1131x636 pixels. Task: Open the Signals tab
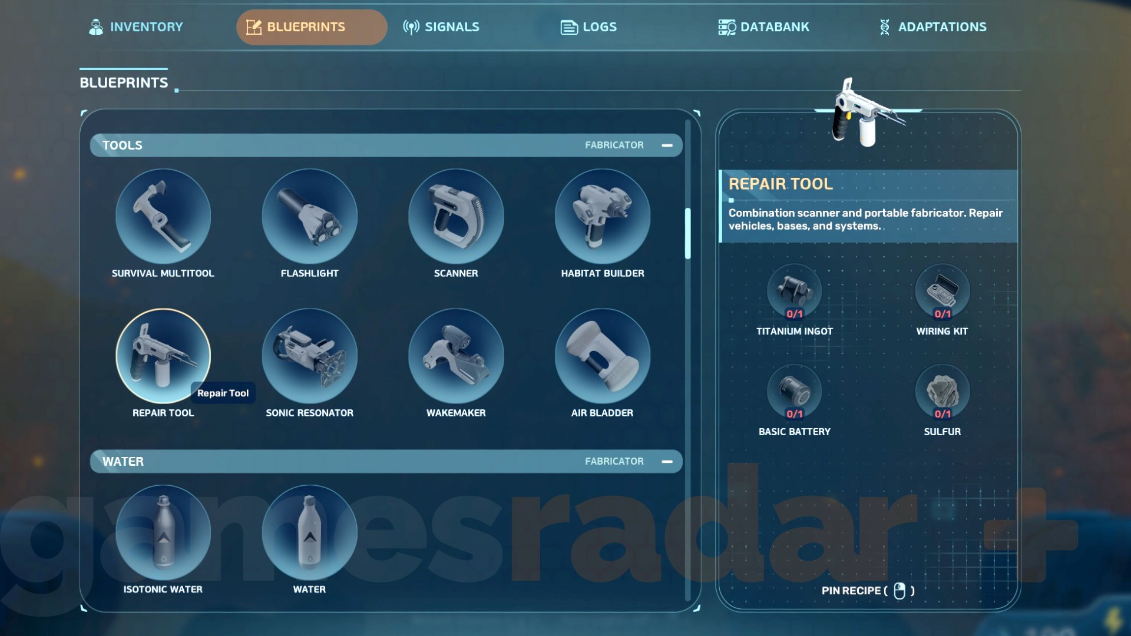pos(441,27)
